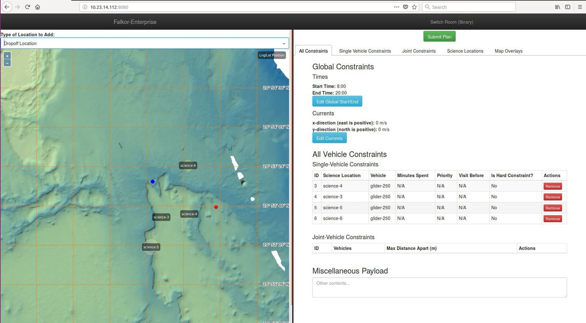Viewport: 586px width, 323px height.
Task: Reload the page with the refresh icon
Action: click(x=27, y=7)
